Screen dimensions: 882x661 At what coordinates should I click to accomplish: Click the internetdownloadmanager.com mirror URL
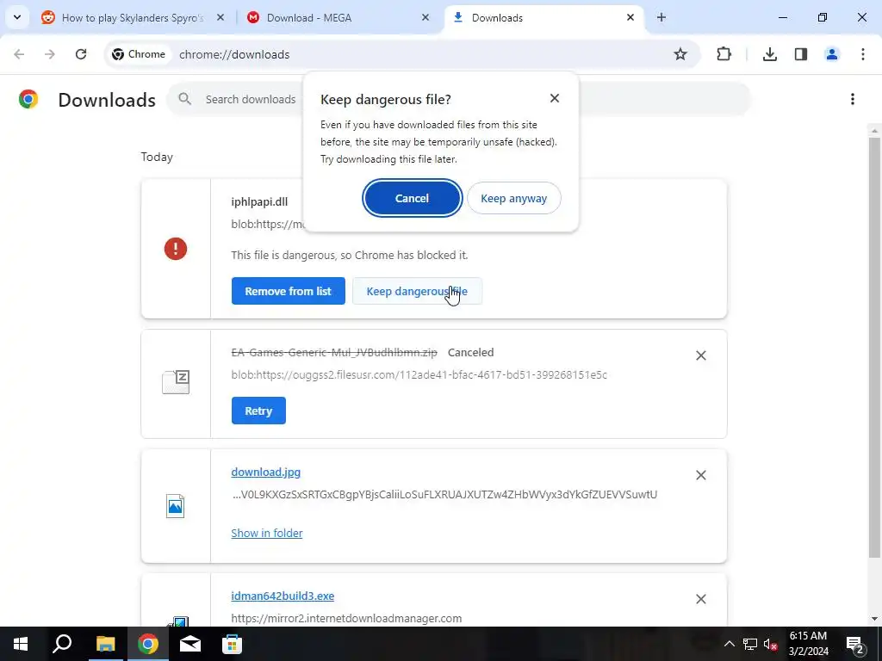(346, 618)
